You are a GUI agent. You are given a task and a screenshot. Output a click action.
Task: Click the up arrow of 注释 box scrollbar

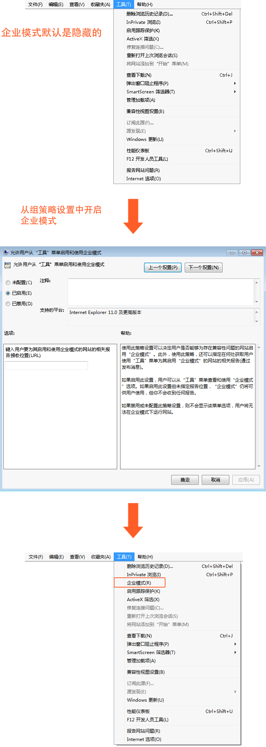pyautogui.click(x=257, y=282)
